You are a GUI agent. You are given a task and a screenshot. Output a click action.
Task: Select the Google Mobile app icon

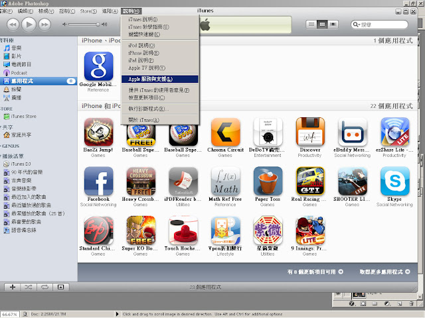99,66
